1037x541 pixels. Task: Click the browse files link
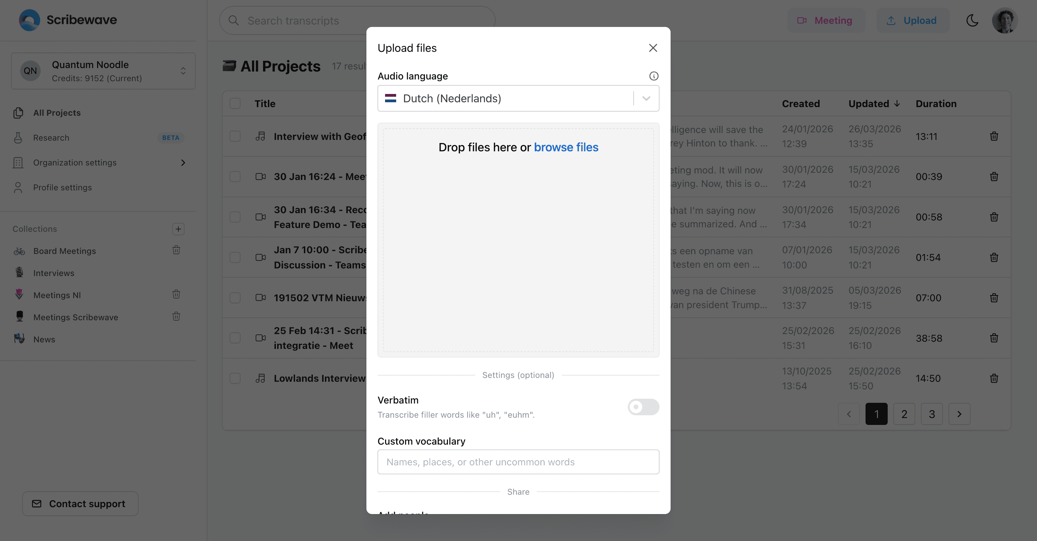[x=566, y=147]
